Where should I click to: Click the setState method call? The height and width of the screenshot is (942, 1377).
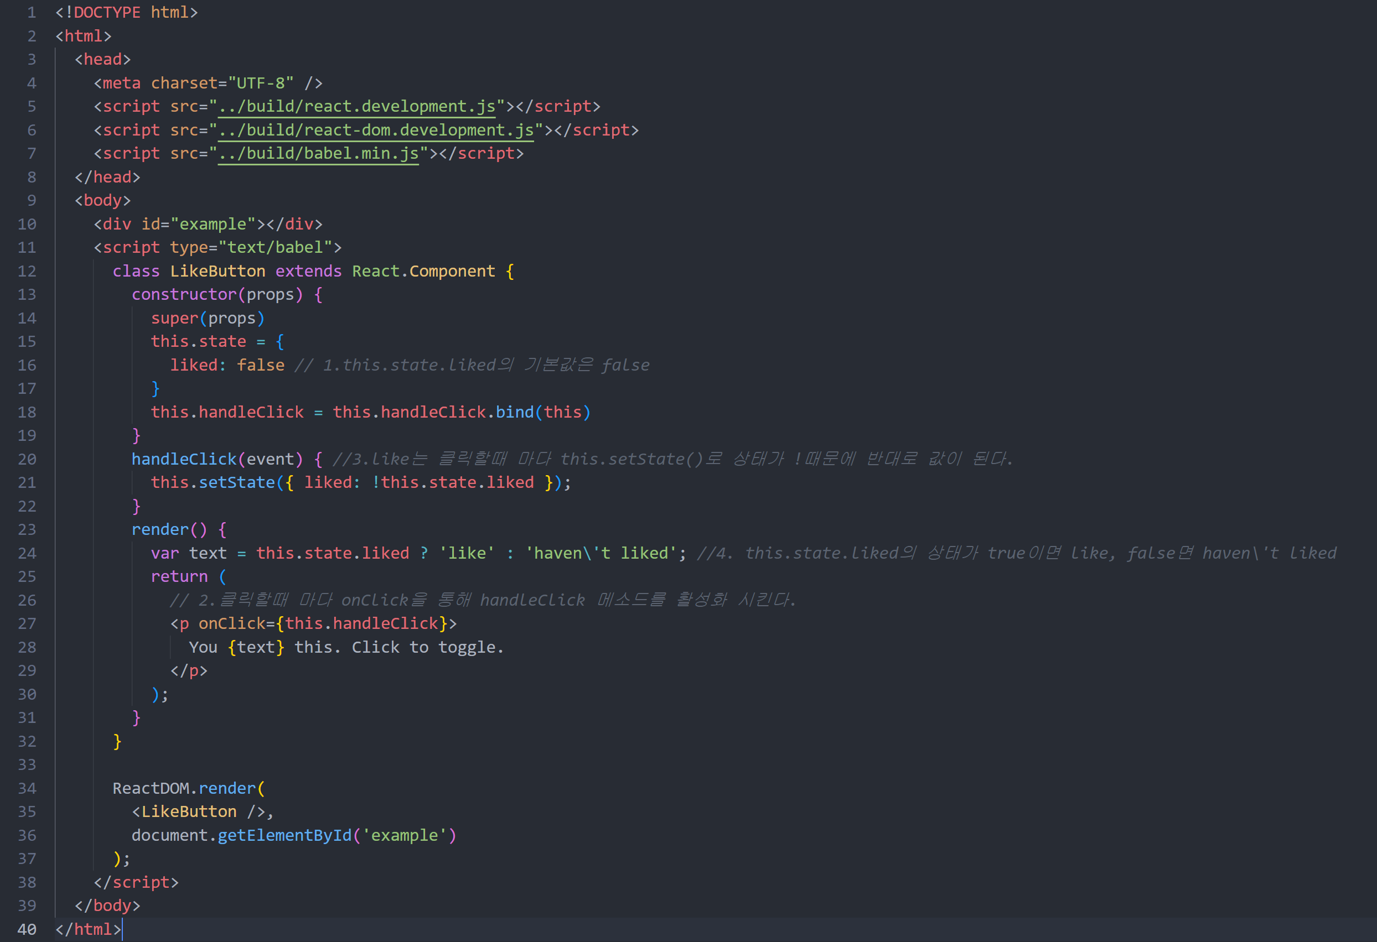[x=236, y=482]
